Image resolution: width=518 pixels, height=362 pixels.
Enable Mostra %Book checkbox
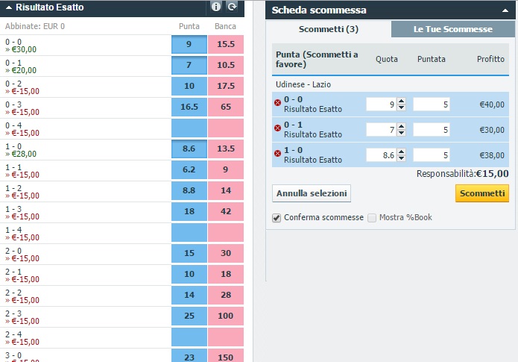click(372, 217)
